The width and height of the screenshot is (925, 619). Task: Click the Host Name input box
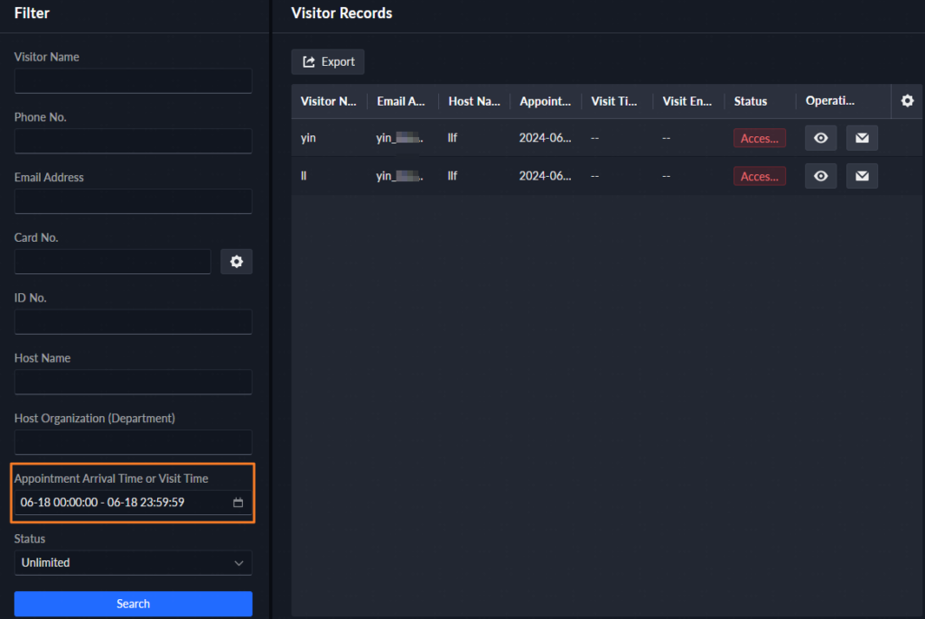tap(133, 383)
